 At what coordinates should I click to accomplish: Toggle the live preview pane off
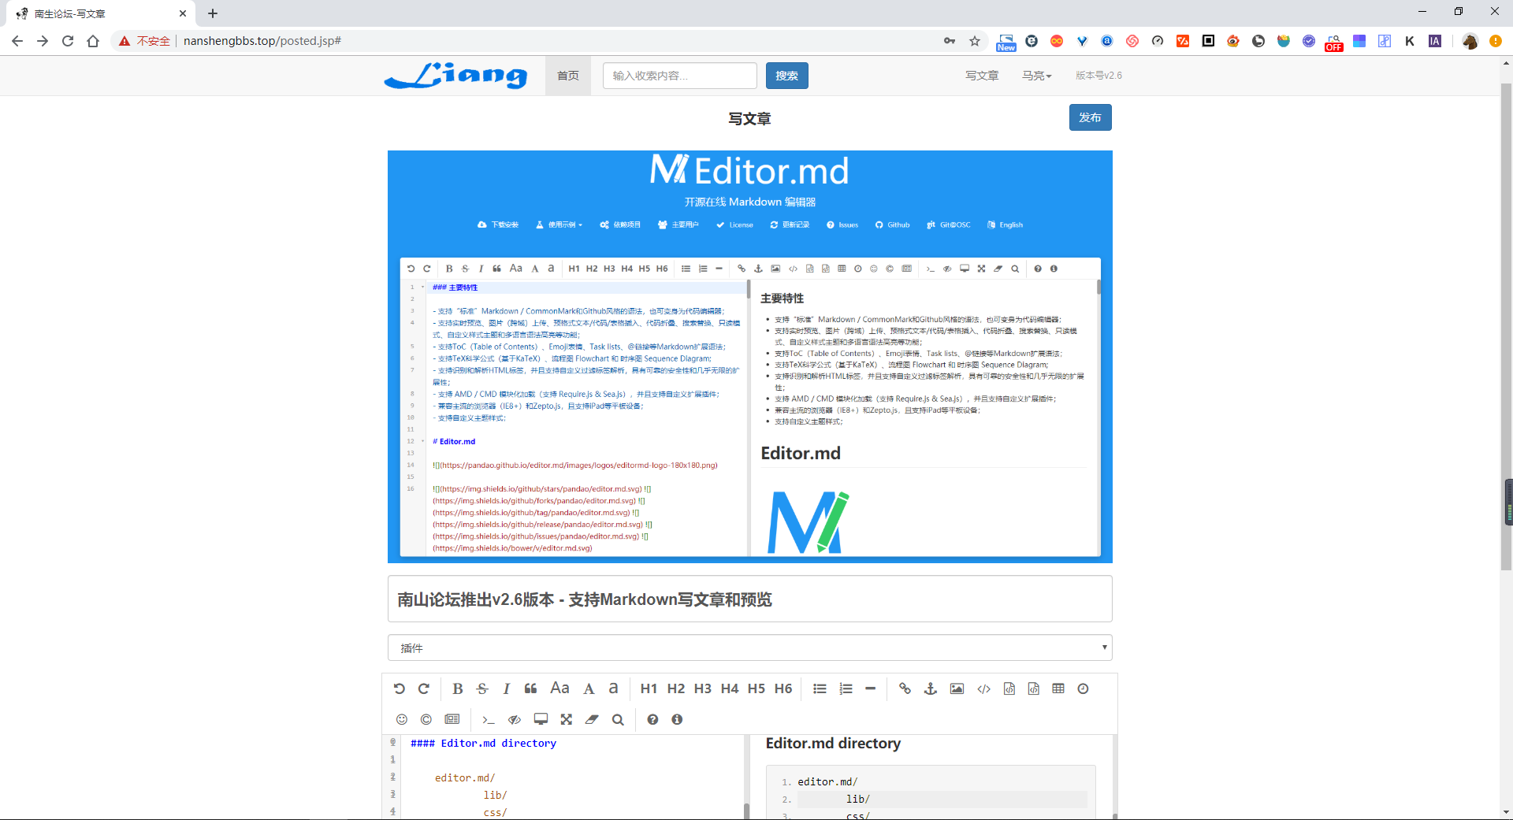tap(515, 719)
